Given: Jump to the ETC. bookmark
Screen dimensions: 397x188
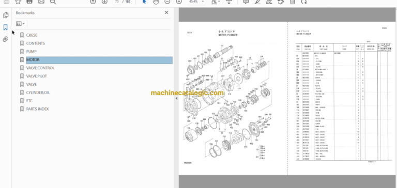Looking at the screenshot, I should pyautogui.click(x=29, y=101).
